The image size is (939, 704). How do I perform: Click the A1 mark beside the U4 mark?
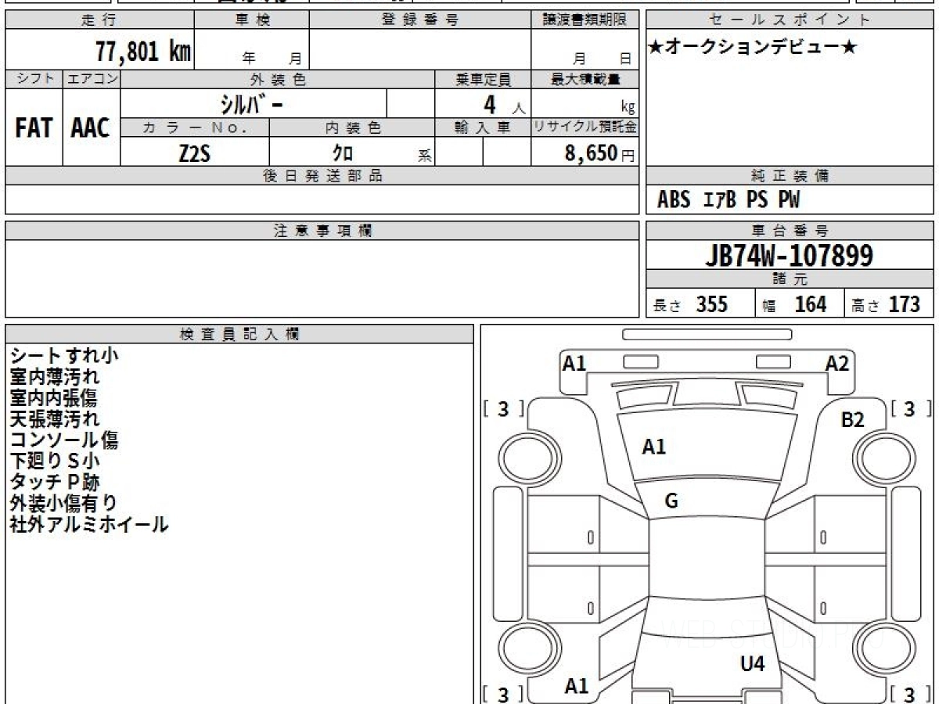pyautogui.click(x=577, y=686)
